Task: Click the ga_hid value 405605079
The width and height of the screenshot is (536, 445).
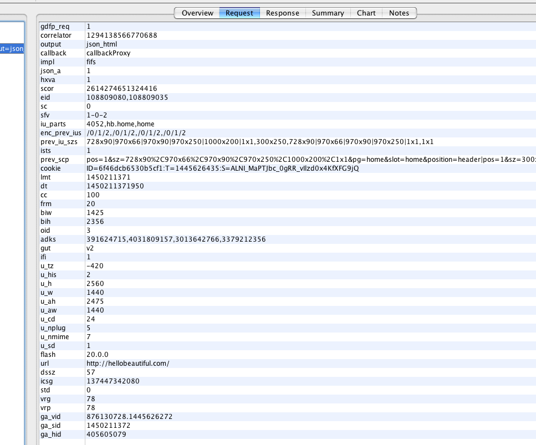Action: click(x=106, y=434)
